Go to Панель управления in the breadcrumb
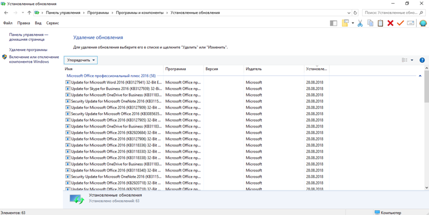 (63, 13)
